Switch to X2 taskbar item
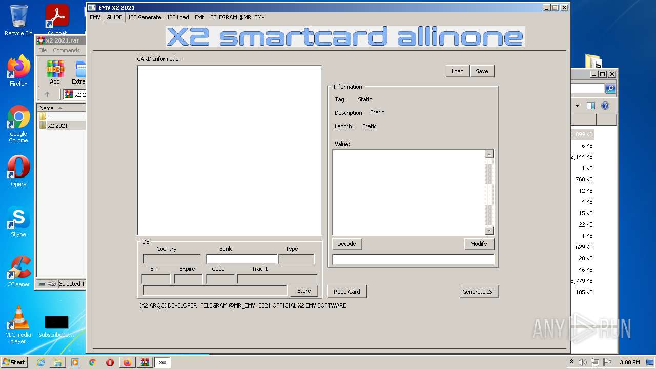Viewport: 656px width, 369px height. (162, 362)
